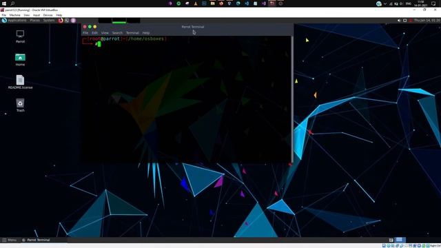This screenshot has height=248, width=441.
Task: Expand the Windows tray hidden icons chevron
Action: (x=385, y=3)
